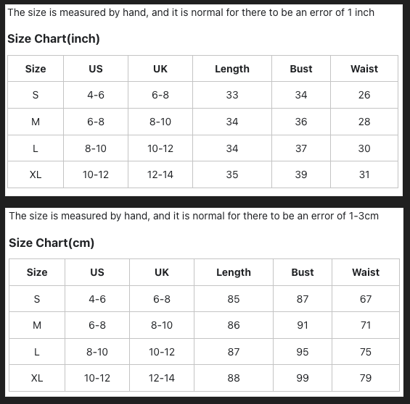Click the UK header in cm chart
410x404 pixels.
[162, 272]
